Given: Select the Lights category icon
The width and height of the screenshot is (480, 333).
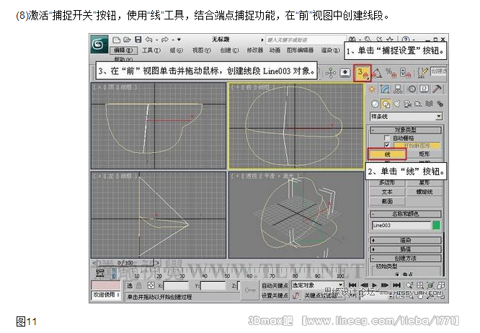Looking at the screenshot, I should pyautogui.click(x=396, y=104).
